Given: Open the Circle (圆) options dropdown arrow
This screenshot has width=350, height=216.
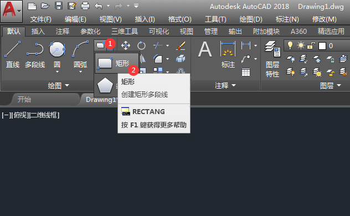Looking at the screenshot, I should [x=57, y=72].
